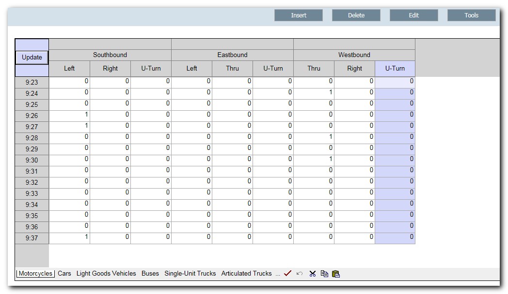
Task: Open the Articulated Trucks tab
Action: click(x=245, y=273)
